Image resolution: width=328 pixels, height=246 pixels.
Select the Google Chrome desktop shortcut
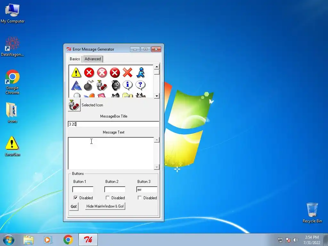click(x=12, y=82)
